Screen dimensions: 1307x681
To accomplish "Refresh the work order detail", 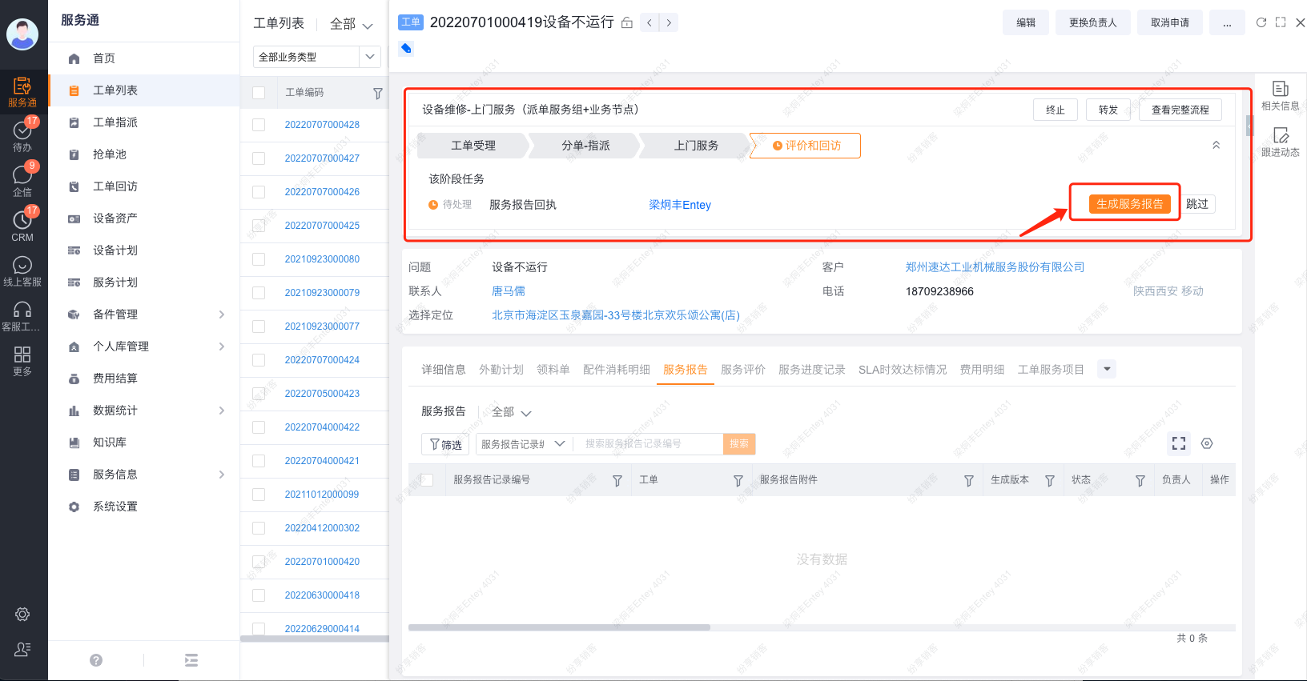I will (x=1261, y=22).
